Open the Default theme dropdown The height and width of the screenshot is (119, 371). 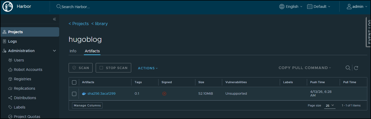coord(319,7)
